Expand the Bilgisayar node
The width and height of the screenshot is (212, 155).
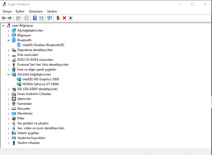pyautogui.click(x=8, y=36)
